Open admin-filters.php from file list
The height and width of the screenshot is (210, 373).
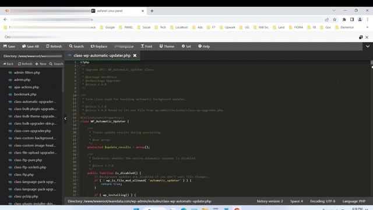point(27,72)
